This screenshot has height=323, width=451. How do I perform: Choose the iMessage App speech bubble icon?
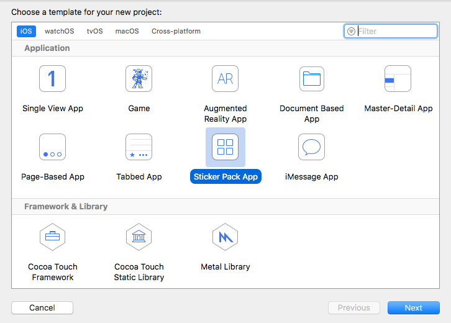[x=311, y=147]
